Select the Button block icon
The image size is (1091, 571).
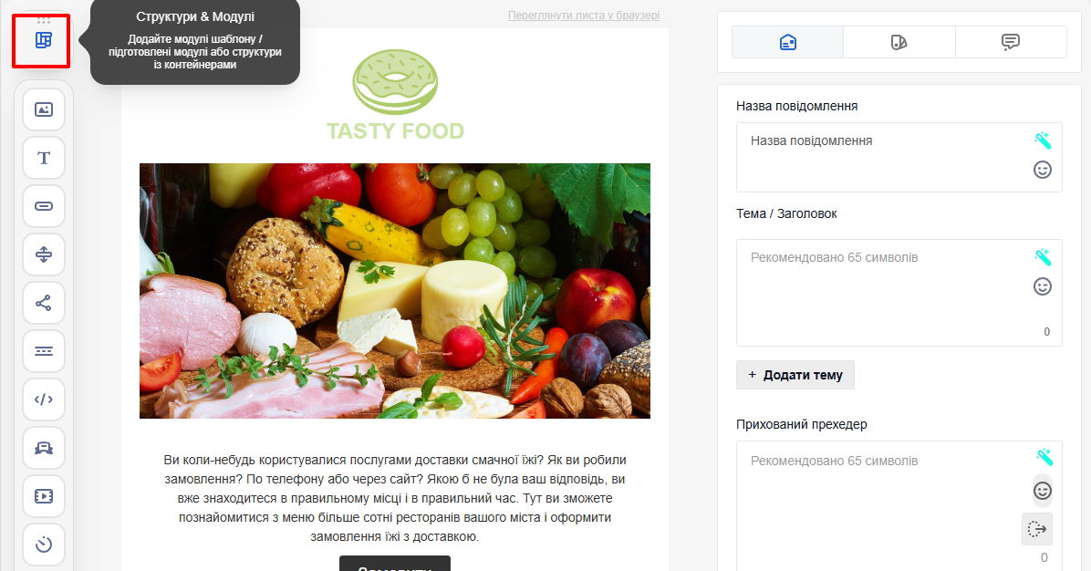click(44, 206)
